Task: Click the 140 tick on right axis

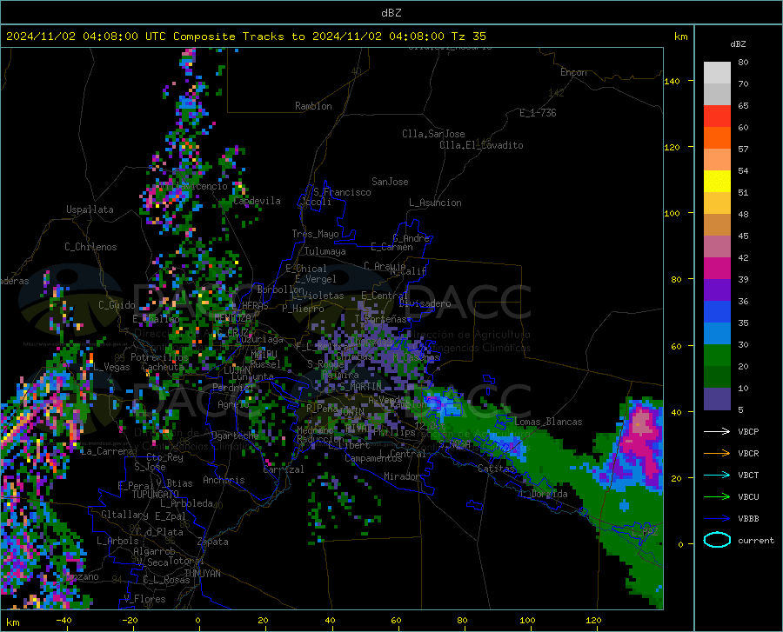Action: [672, 81]
